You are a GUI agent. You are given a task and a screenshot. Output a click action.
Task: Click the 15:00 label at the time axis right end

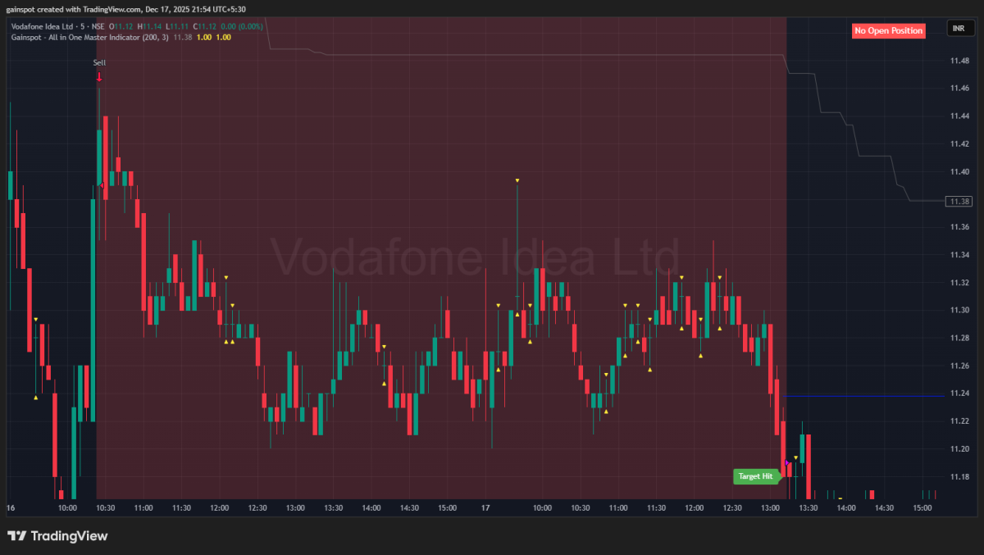tap(922, 508)
